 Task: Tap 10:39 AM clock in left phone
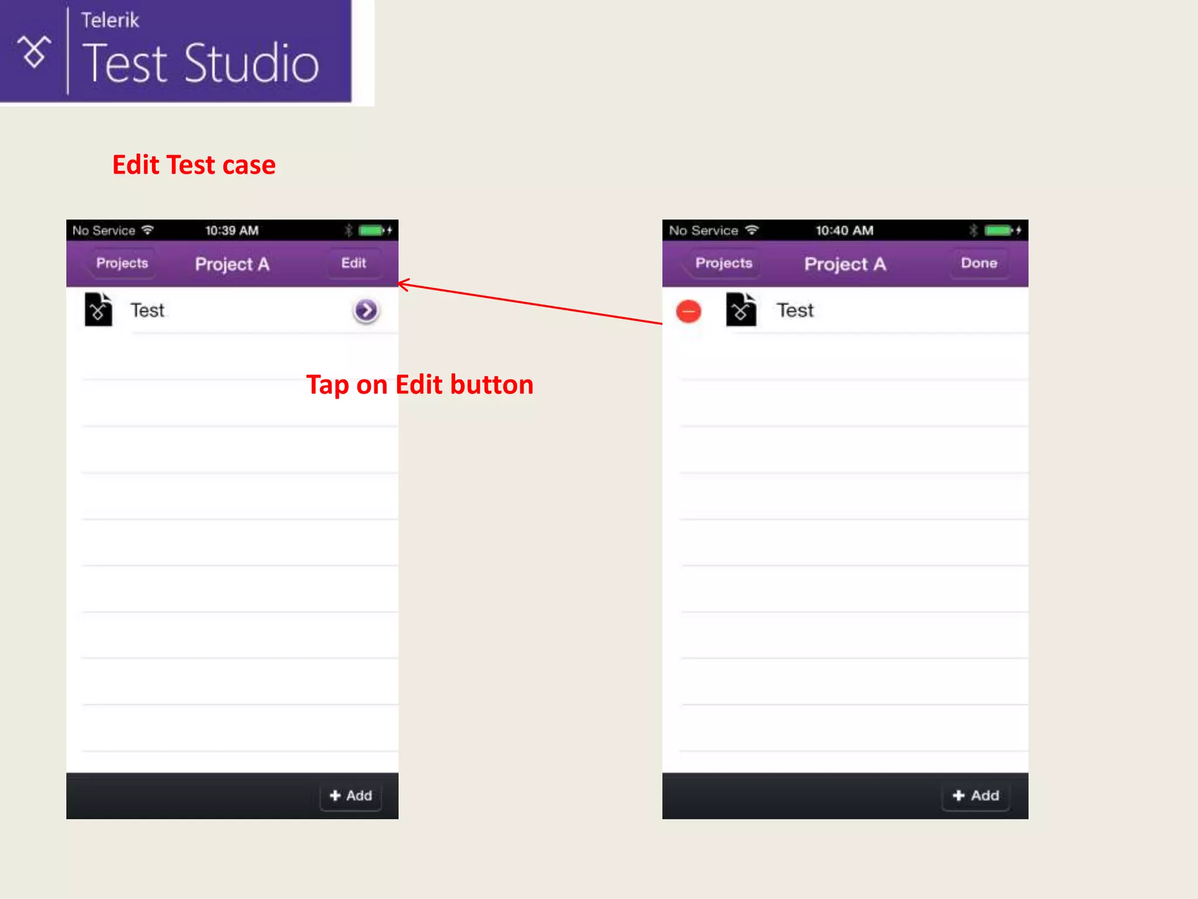(x=232, y=231)
